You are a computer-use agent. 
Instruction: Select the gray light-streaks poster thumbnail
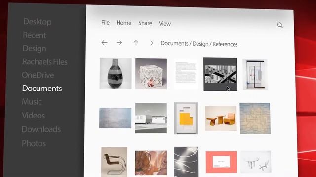[186, 162]
